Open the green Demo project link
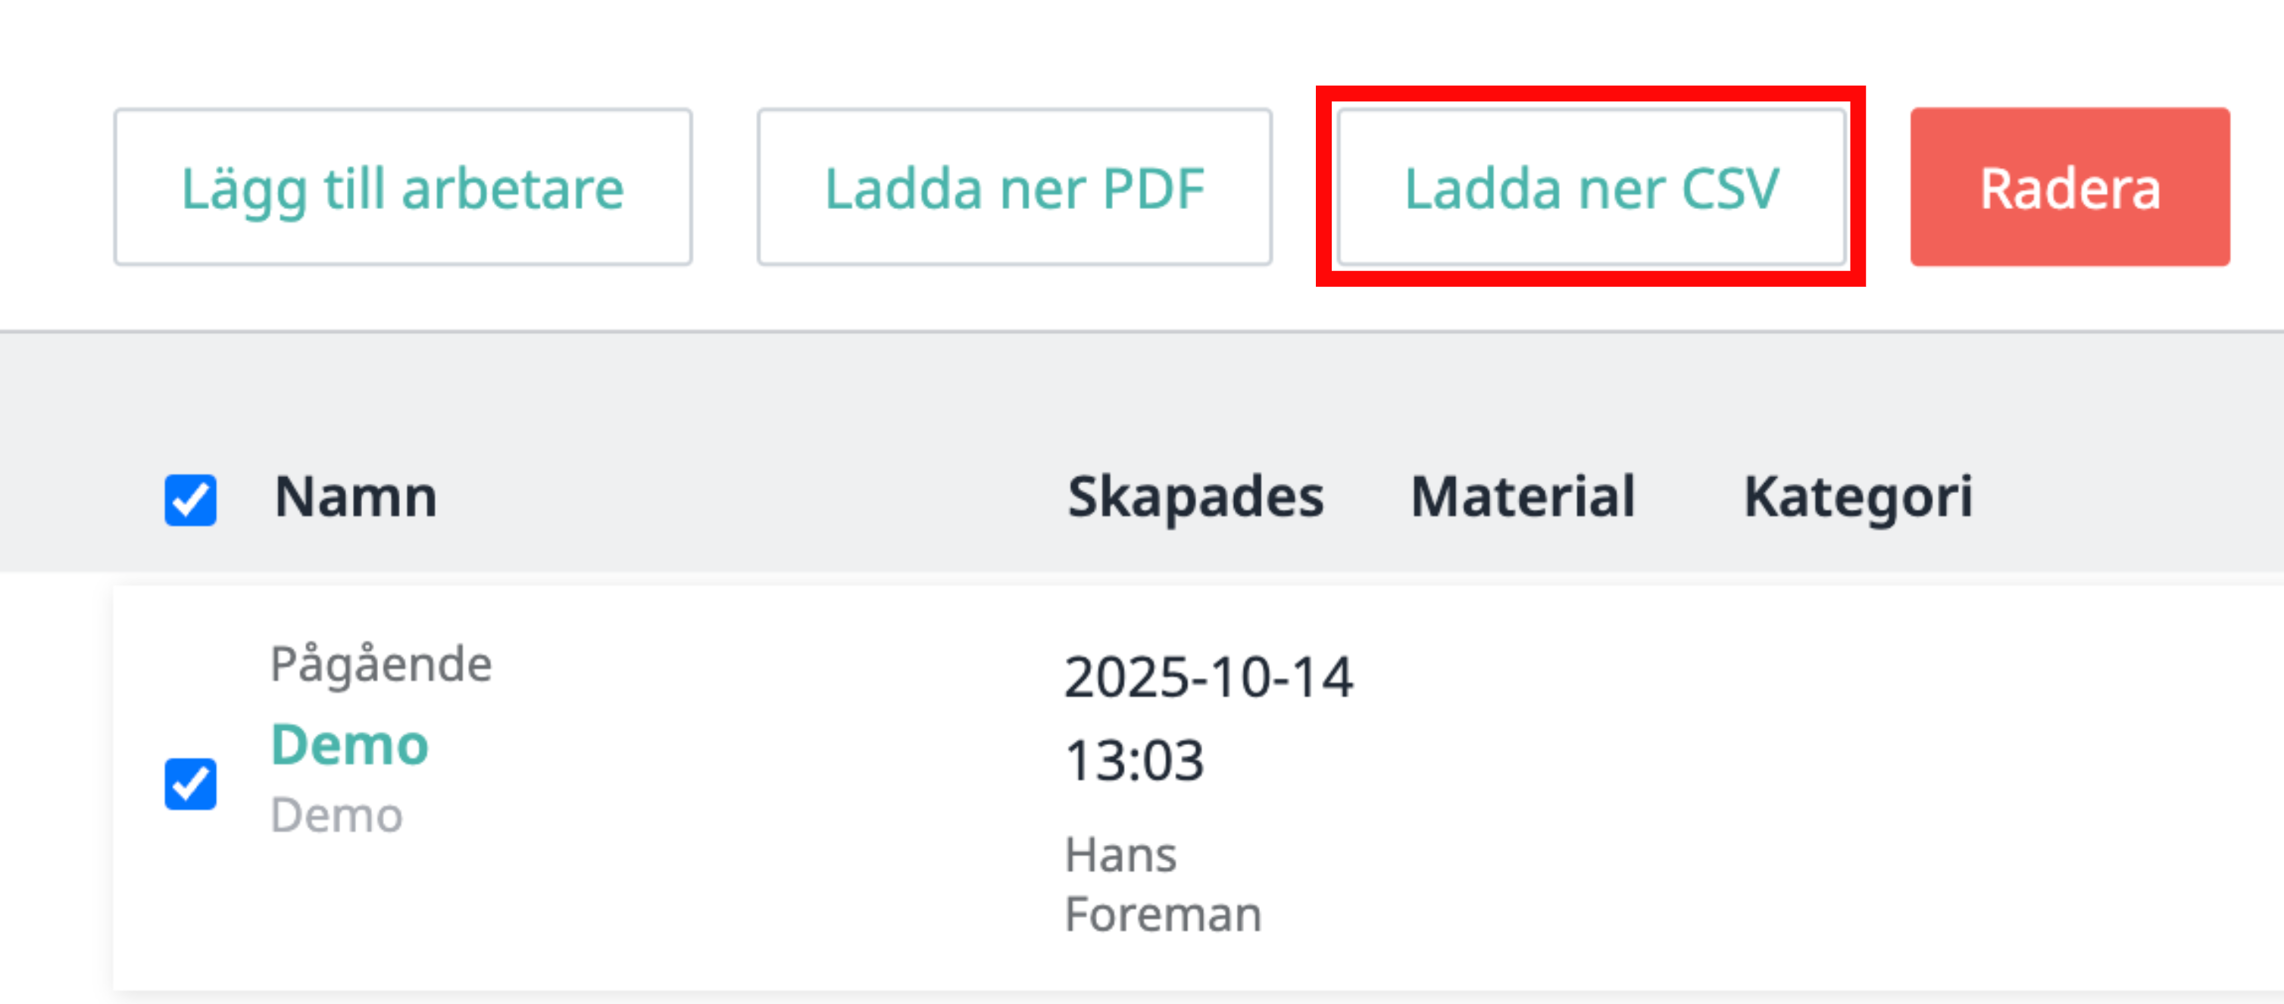Screen dimensions: 2284x1004 point(349,744)
